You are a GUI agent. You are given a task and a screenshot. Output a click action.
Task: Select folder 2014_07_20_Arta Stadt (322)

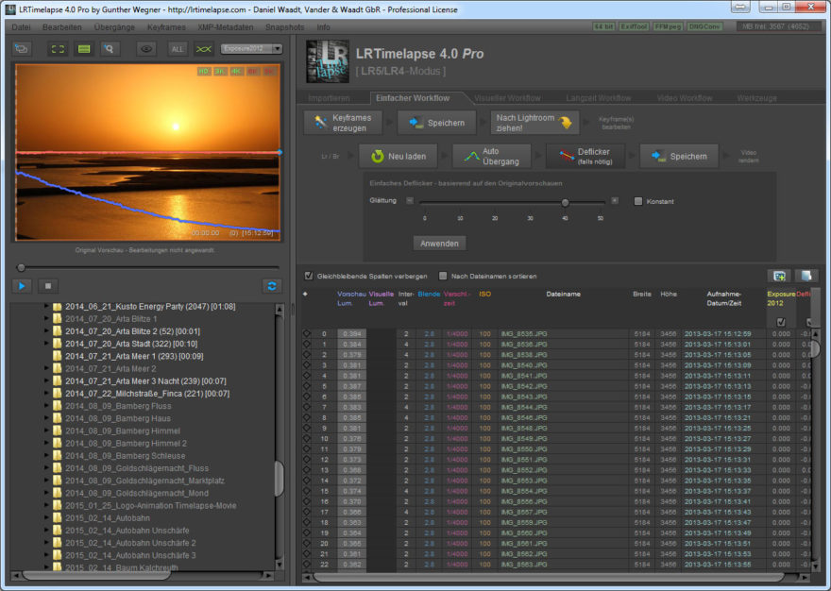pos(131,344)
